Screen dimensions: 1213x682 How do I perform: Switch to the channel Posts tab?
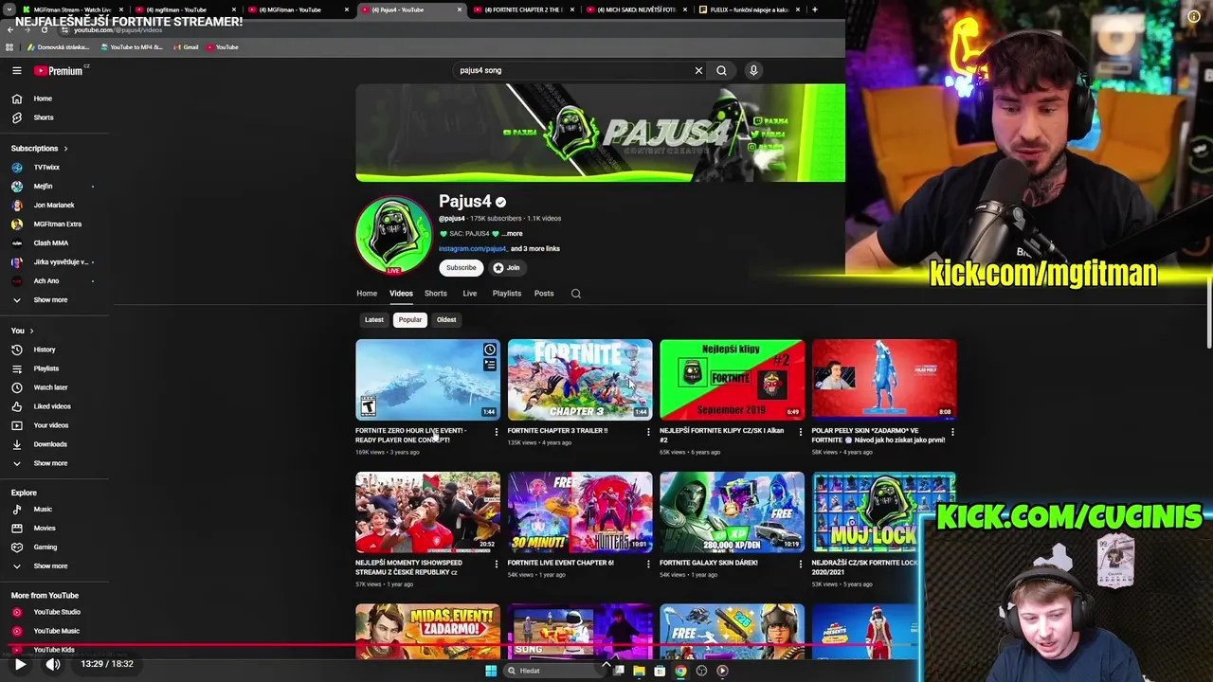pos(544,294)
